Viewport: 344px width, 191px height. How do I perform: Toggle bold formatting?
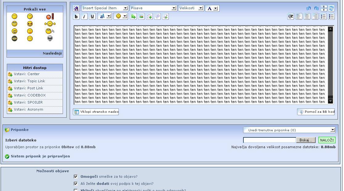click(x=76, y=16)
